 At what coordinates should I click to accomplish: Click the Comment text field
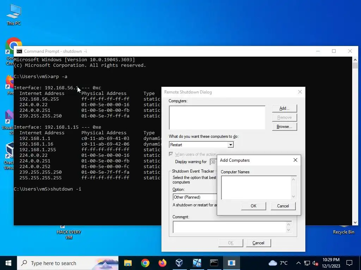[229, 227]
